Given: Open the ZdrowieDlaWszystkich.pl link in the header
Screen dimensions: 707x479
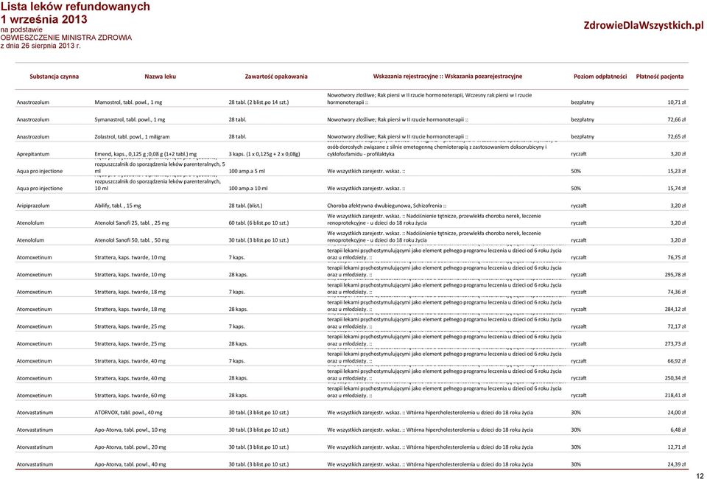Looking at the screenshot, I should [x=644, y=25].
